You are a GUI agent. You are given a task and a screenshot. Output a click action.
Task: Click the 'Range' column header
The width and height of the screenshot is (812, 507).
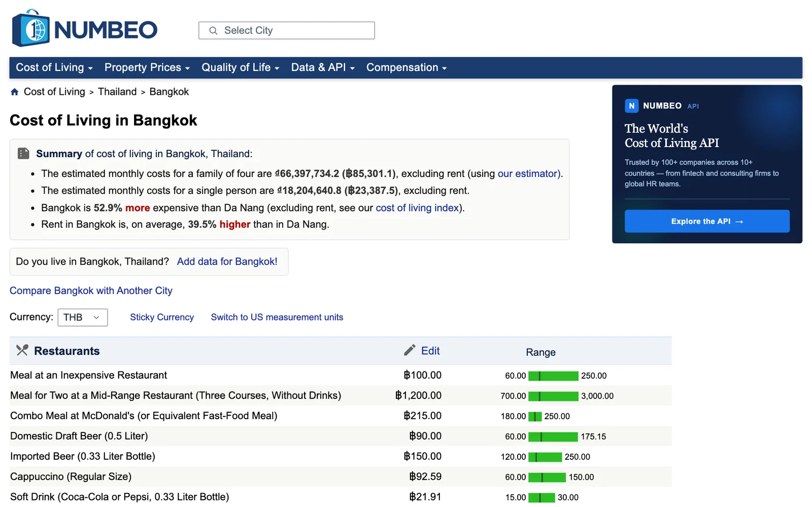point(540,352)
